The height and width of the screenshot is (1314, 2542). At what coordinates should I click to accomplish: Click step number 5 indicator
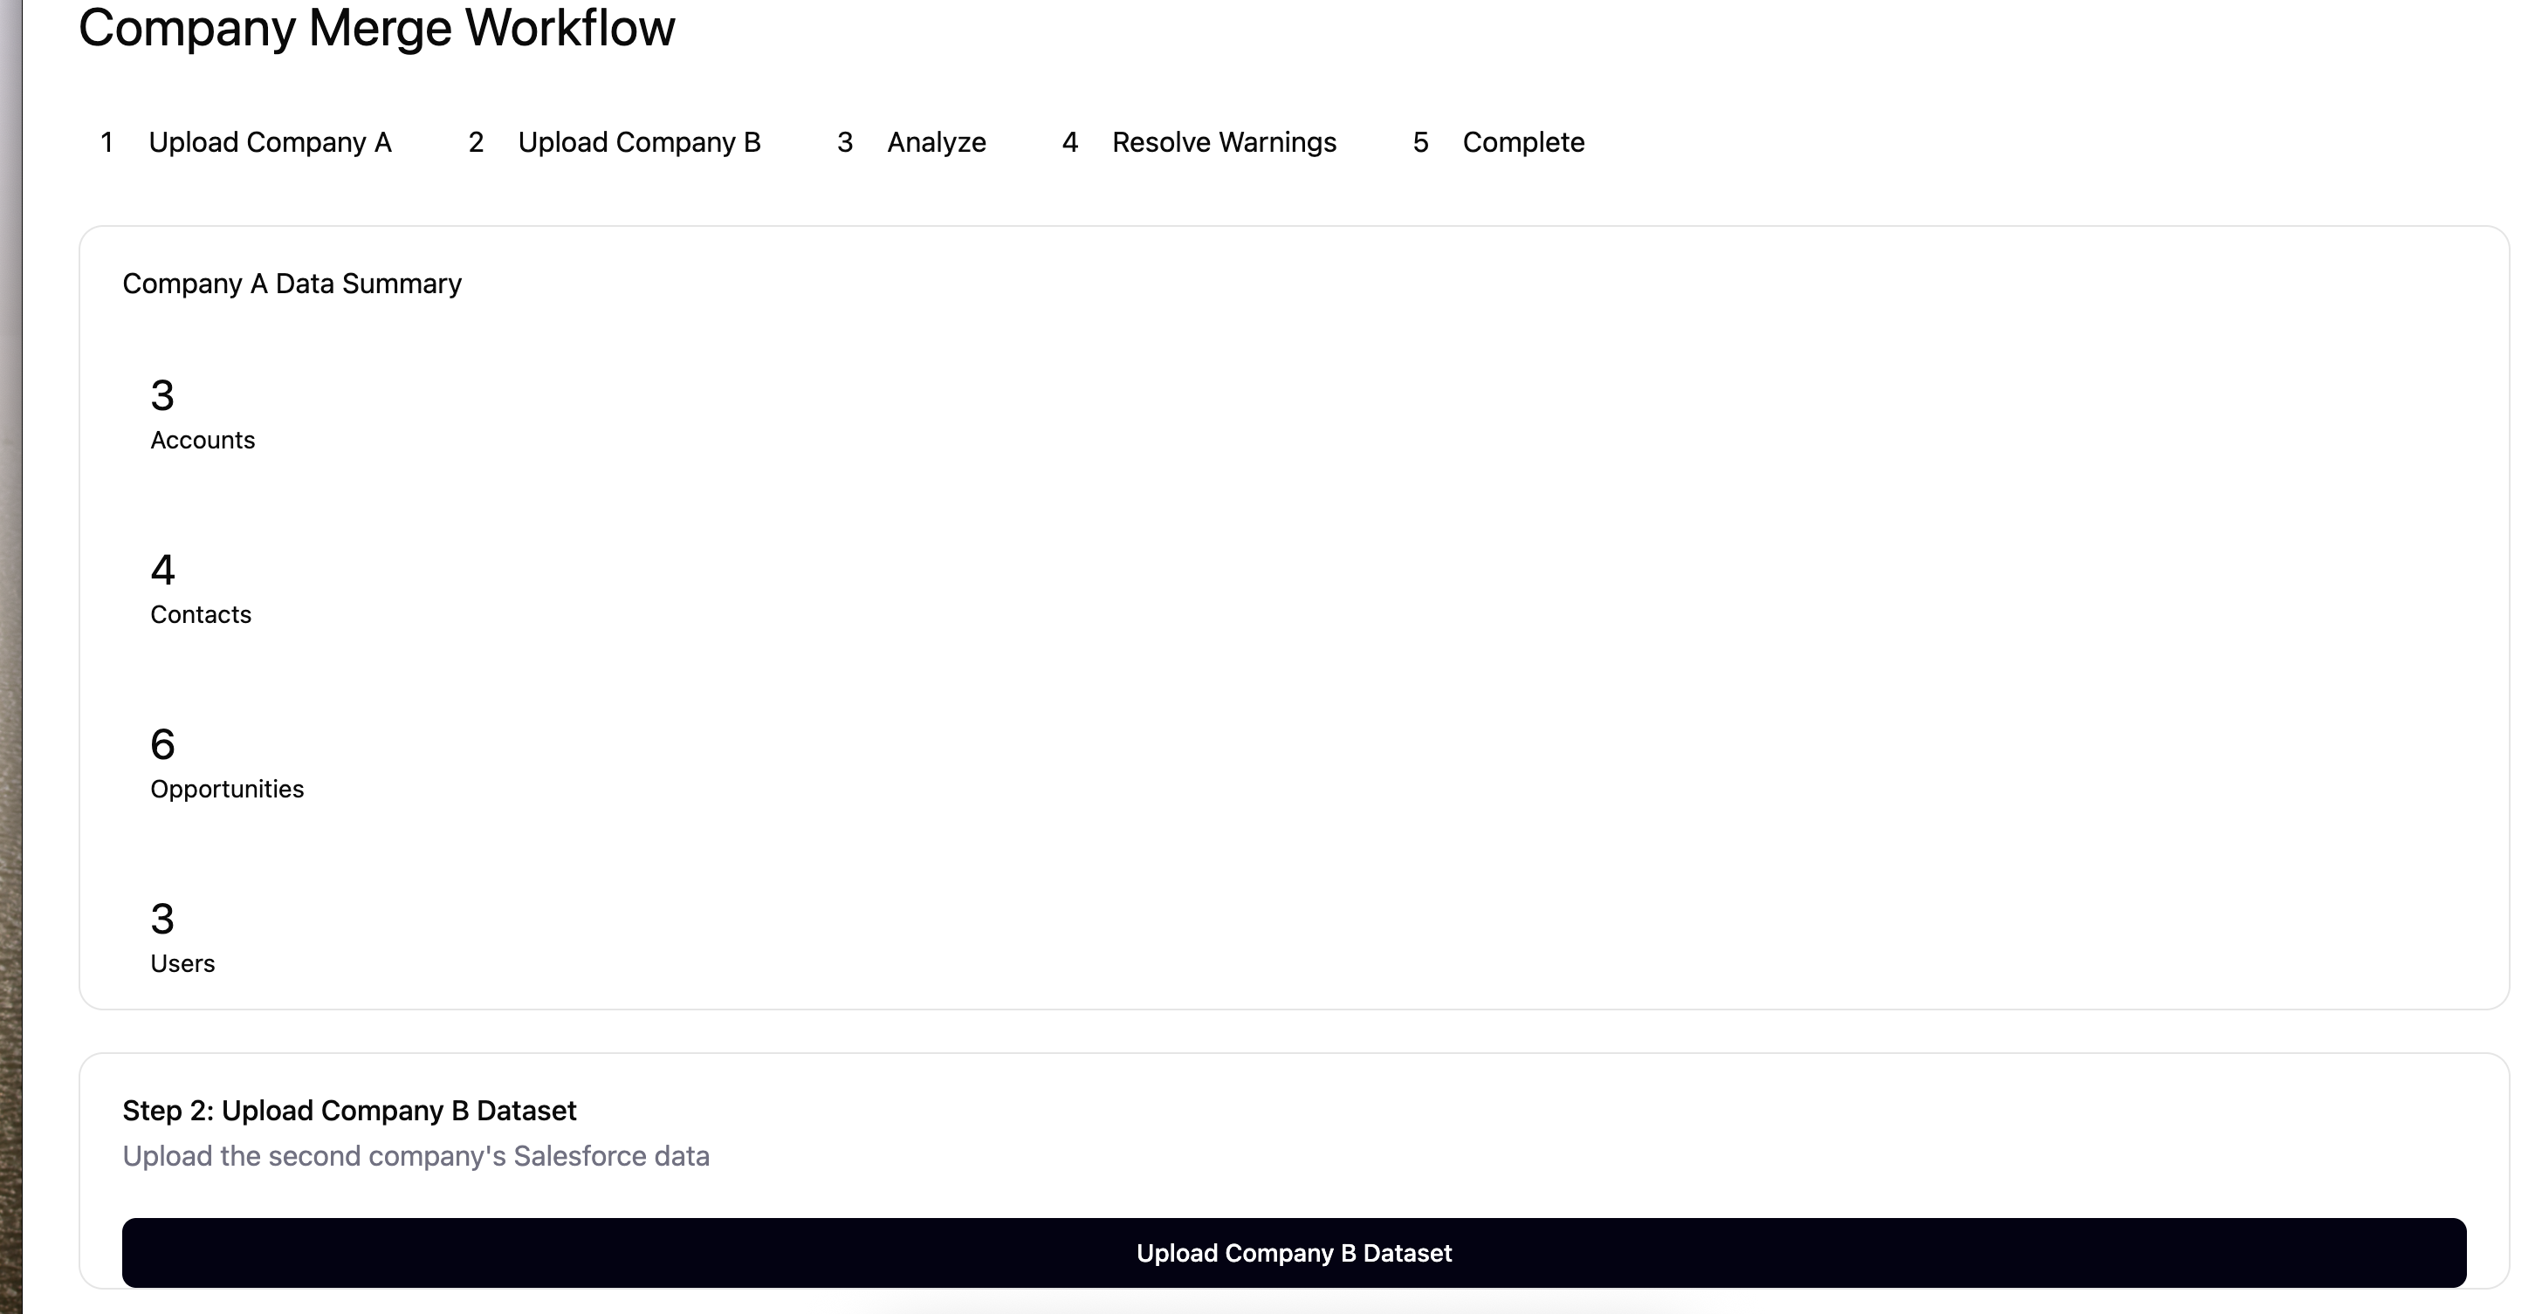(1420, 143)
